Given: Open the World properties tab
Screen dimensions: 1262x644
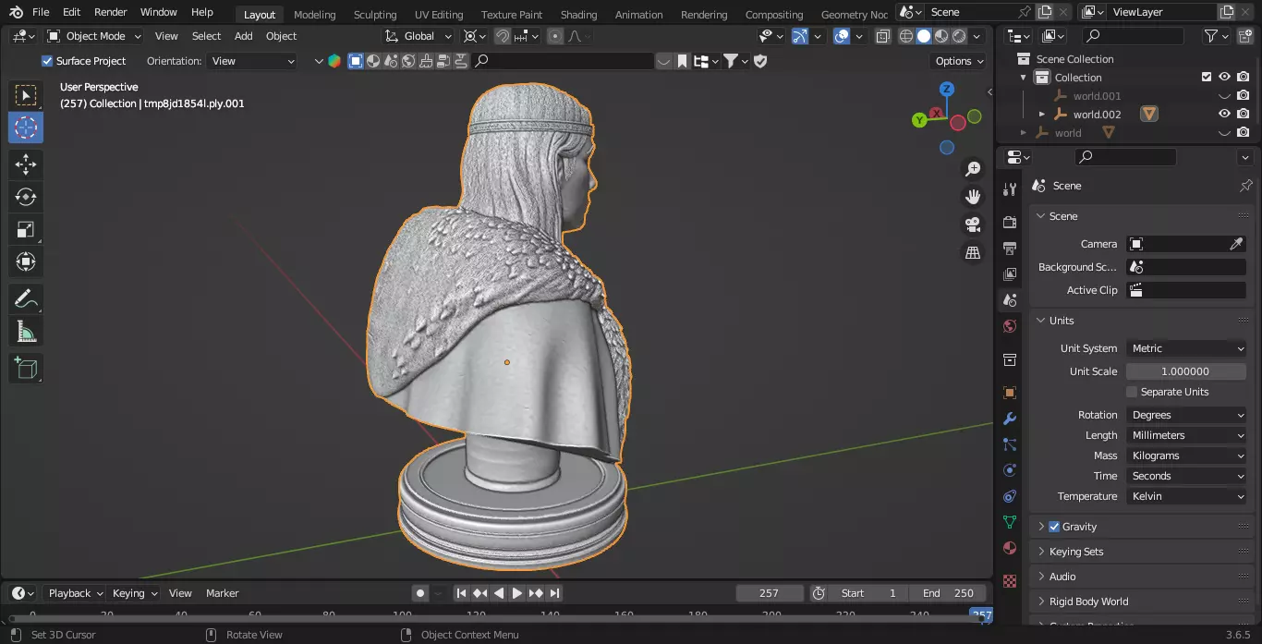Looking at the screenshot, I should pyautogui.click(x=1010, y=326).
